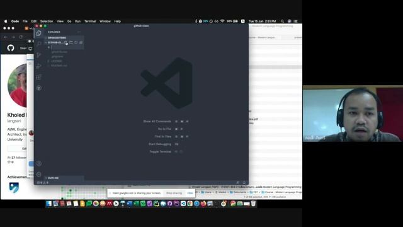This screenshot has height=227, width=403.
Task: Open Firefox from the Dock
Action: [x=203, y=204]
